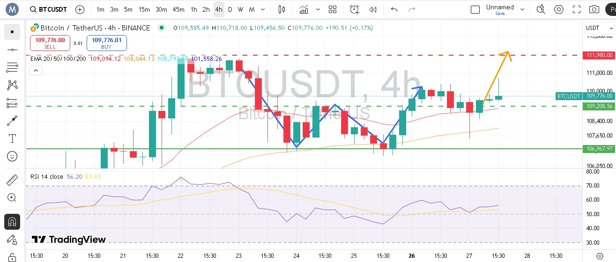Click the 111,980.00 red price label
This screenshot has width=616, height=262.
click(x=599, y=55)
